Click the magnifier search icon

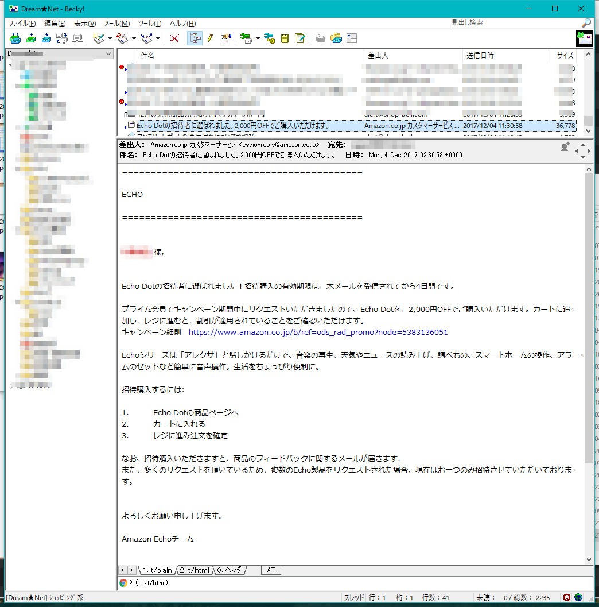point(586,23)
